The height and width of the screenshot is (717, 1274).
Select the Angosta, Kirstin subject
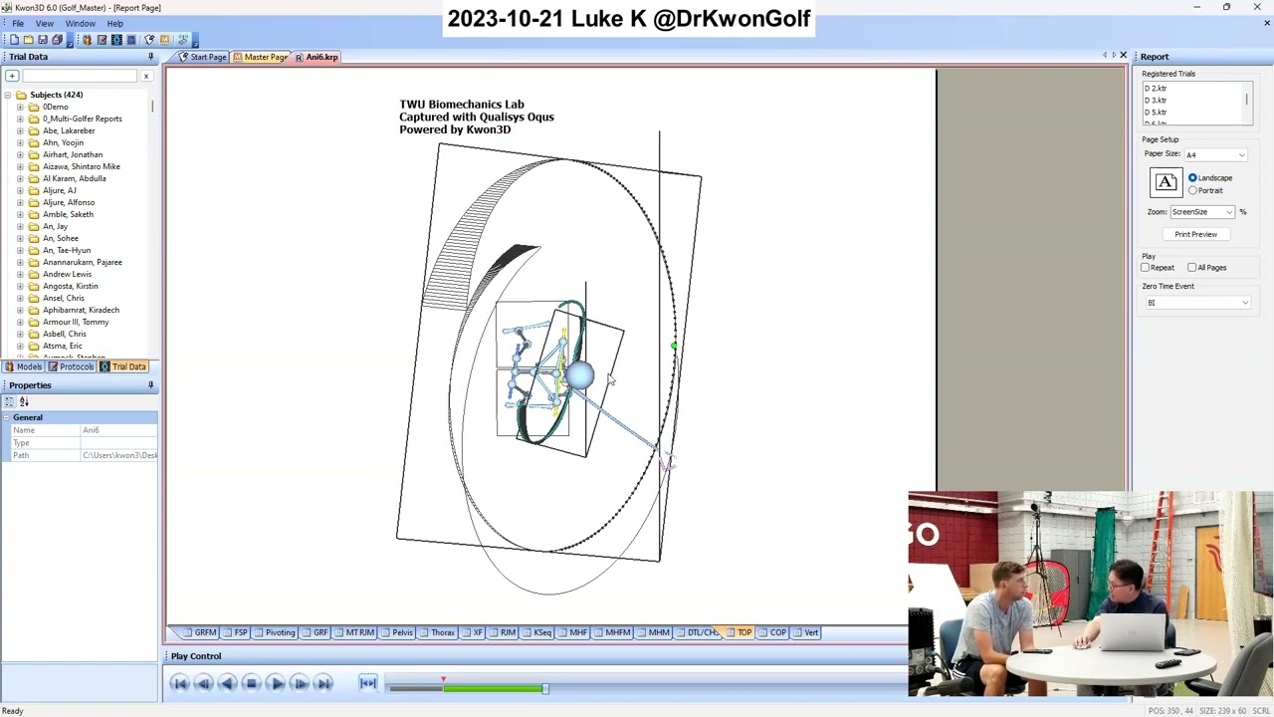click(x=70, y=286)
